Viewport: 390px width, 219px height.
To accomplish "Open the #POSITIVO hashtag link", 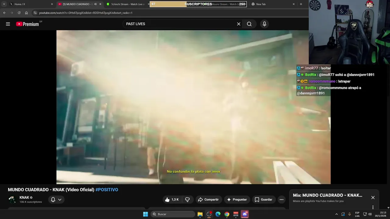I will tap(107, 190).
